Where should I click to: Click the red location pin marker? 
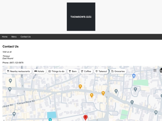coord(85,118)
